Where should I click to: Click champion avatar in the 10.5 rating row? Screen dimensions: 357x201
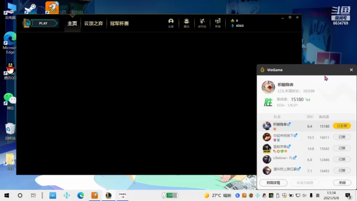(266, 137)
